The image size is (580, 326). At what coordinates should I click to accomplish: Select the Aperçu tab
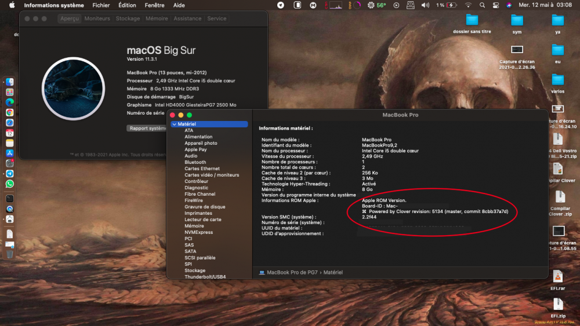click(x=70, y=19)
